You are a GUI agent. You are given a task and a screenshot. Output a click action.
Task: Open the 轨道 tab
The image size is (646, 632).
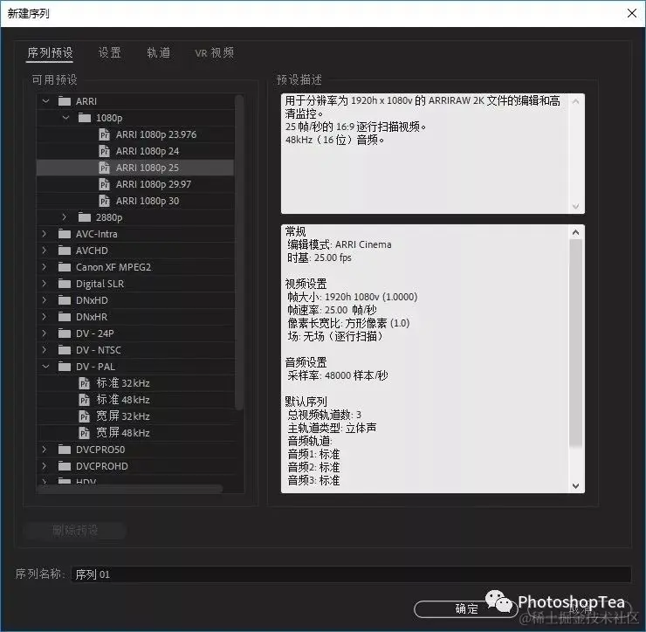159,52
